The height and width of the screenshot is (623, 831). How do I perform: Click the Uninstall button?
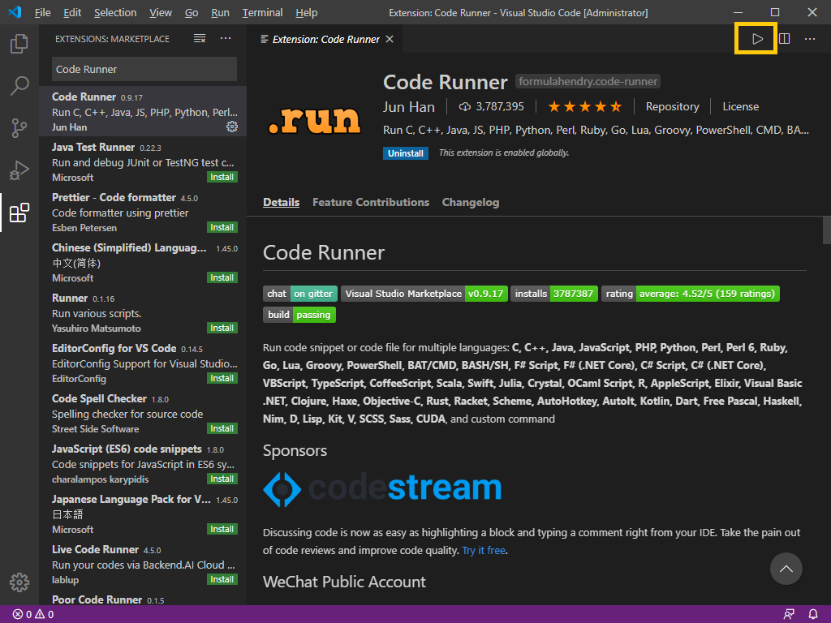406,153
